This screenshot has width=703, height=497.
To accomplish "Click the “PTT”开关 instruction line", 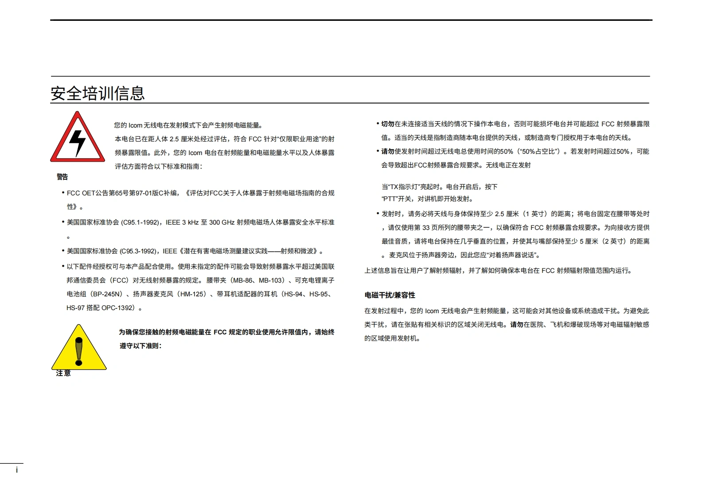I will 427,199.
